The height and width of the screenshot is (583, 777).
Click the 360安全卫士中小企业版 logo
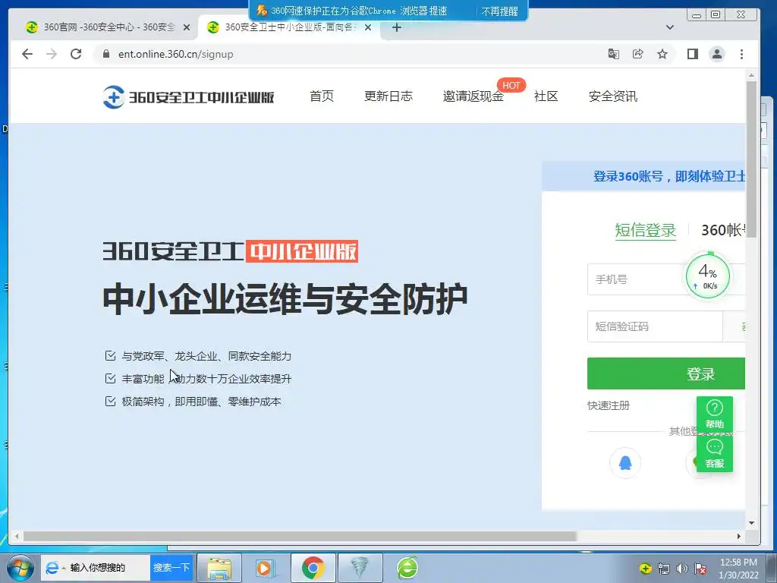click(188, 96)
